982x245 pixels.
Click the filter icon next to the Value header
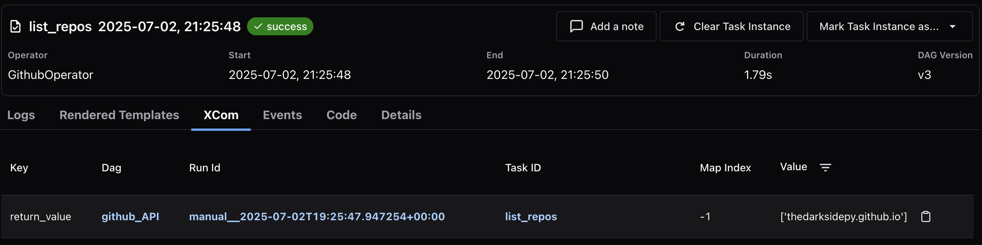(x=825, y=167)
